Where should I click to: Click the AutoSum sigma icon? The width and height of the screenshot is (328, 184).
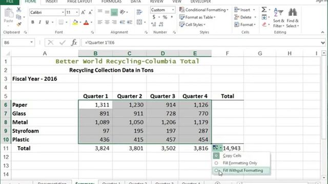[264, 10]
